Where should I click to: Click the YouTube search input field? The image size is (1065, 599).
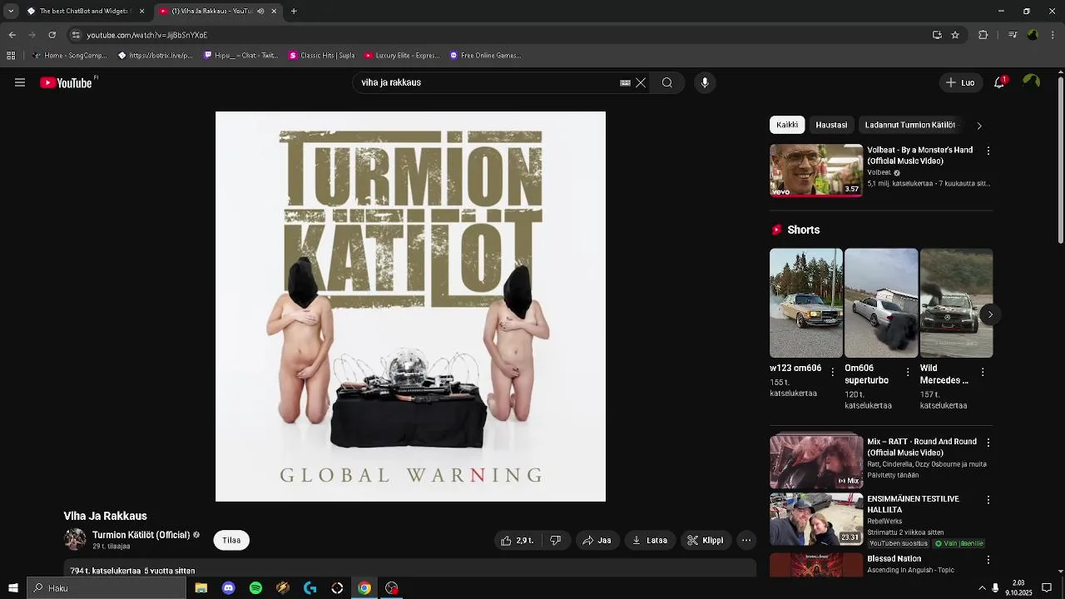point(487,82)
